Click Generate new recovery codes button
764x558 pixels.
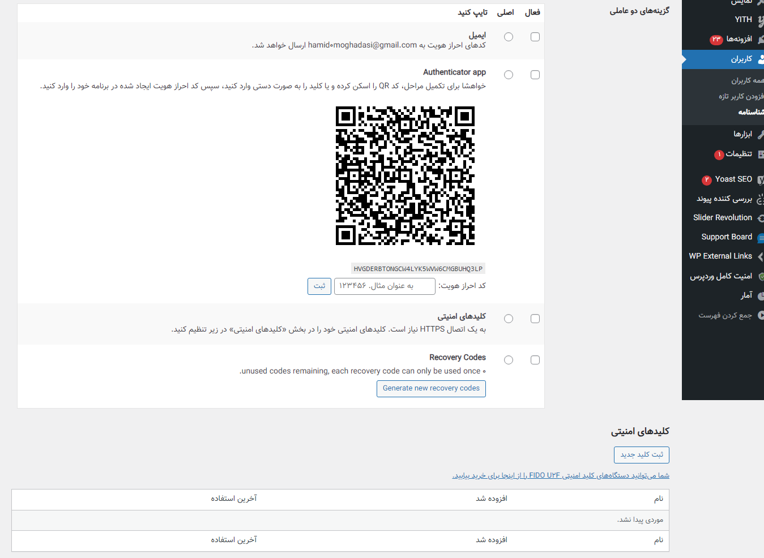(x=431, y=389)
